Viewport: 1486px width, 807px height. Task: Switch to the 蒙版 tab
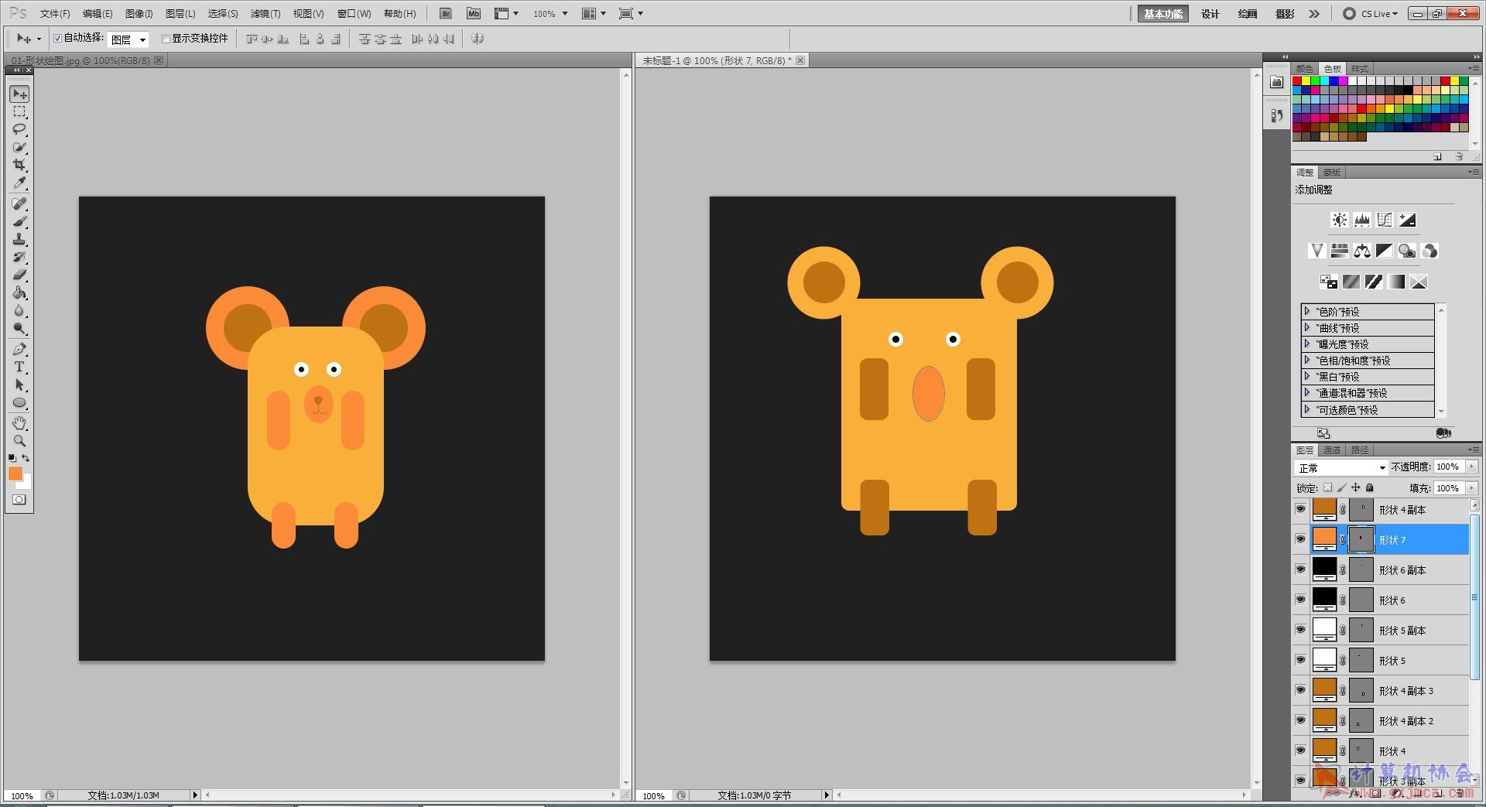(1332, 173)
